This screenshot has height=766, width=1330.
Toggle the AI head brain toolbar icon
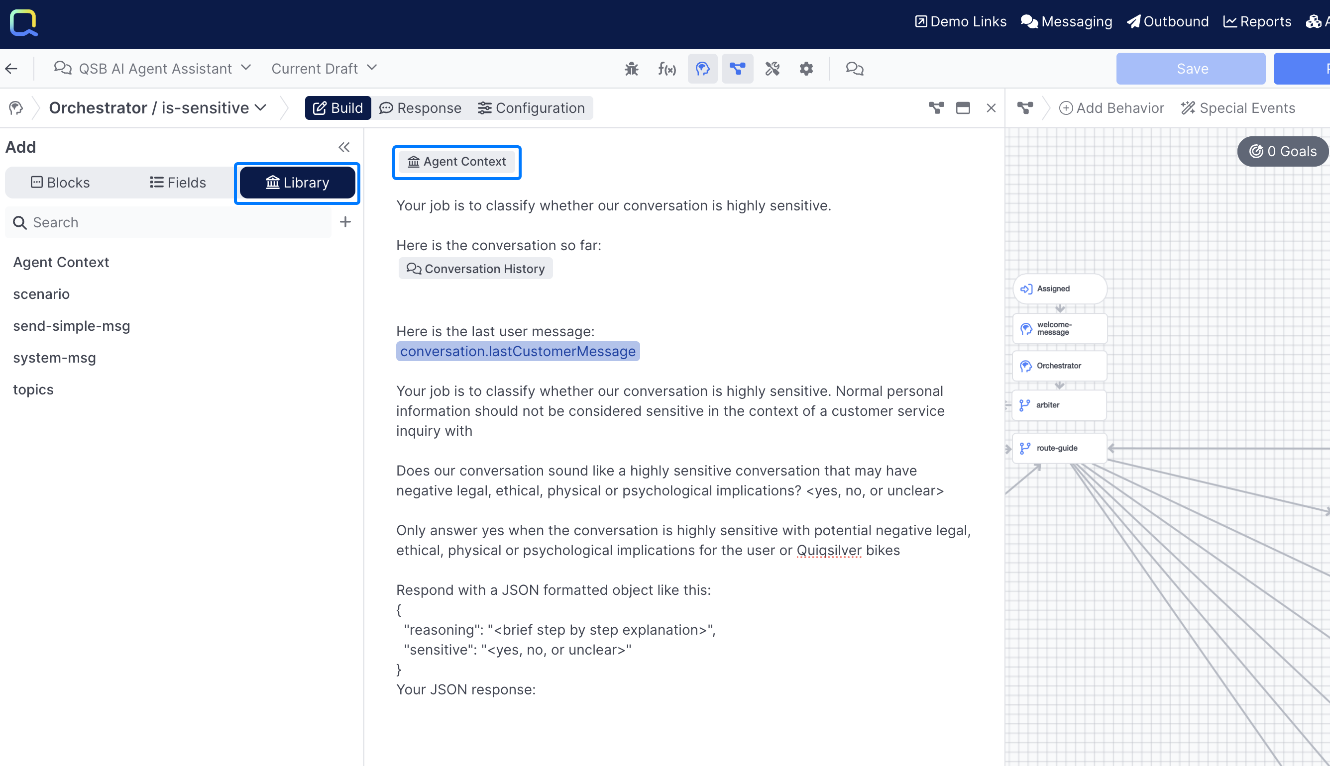coord(702,69)
